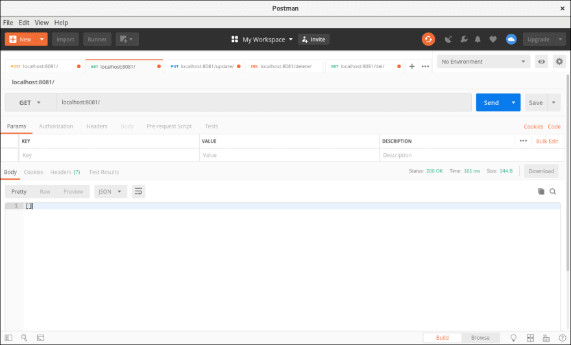Click the blue Send button
The width and height of the screenshot is (571, 345).
coord(491,102)
